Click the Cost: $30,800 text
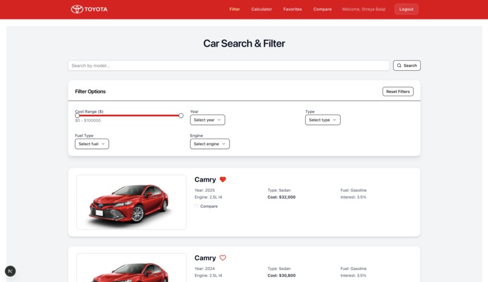Screen dimensions: 488x282 pyautogui.click(x=282, y=275)
